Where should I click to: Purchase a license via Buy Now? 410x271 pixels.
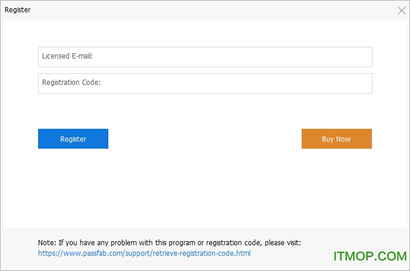336,139
